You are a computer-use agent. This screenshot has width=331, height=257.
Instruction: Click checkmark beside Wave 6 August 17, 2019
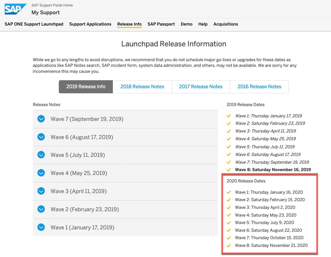coord(229,154)
